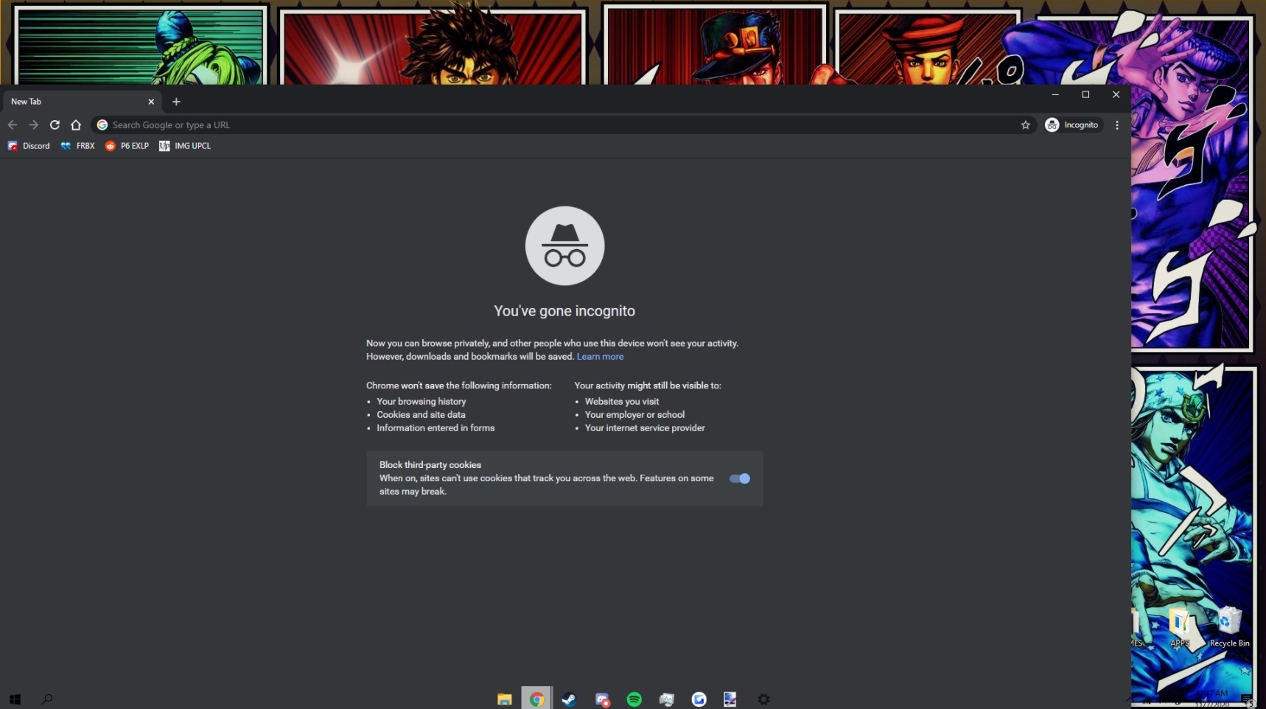Follow the Learn more link
This screenshot has height=709, width=1266.
click(600, 357)
